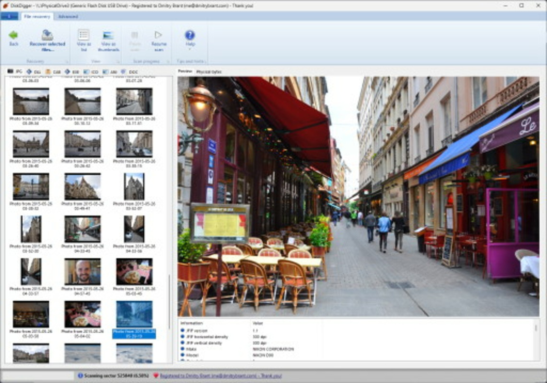Switch to the Advanced tab
The height and width of the screenshot is (383, 547).
tap(68, 16)
